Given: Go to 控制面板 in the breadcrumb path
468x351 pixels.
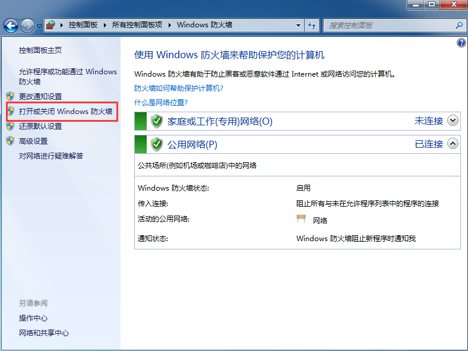Looking at the screenshot, I should click(x=83, y=25).
